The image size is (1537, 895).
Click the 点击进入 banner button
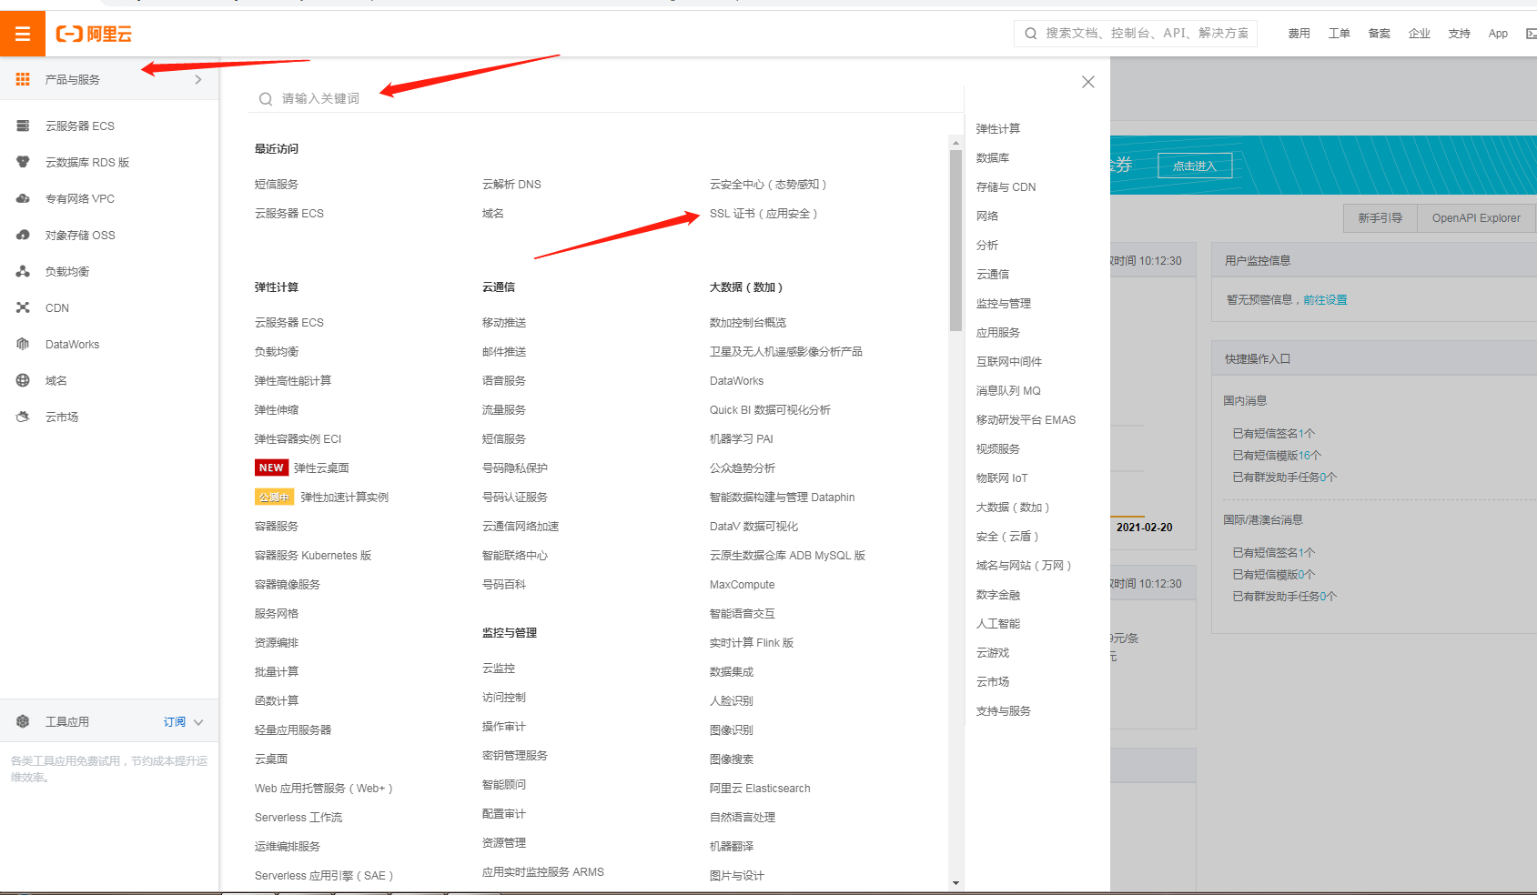tap(1194, 166)
